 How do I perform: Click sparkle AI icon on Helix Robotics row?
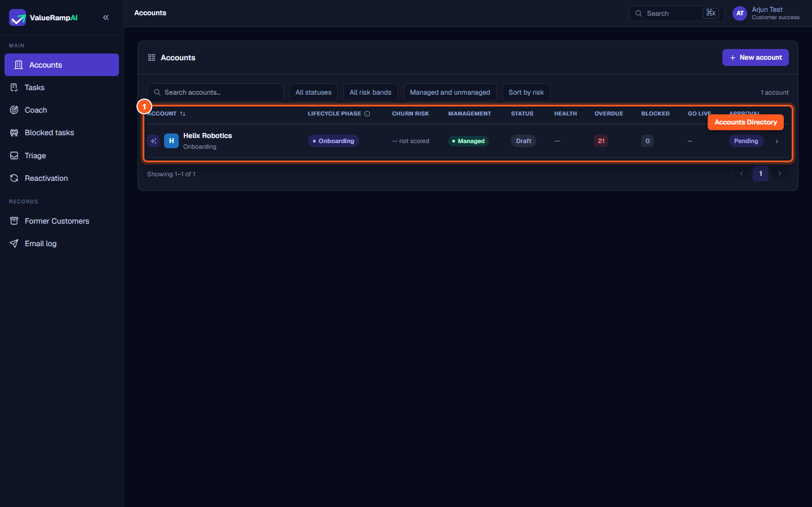[153, 141]
